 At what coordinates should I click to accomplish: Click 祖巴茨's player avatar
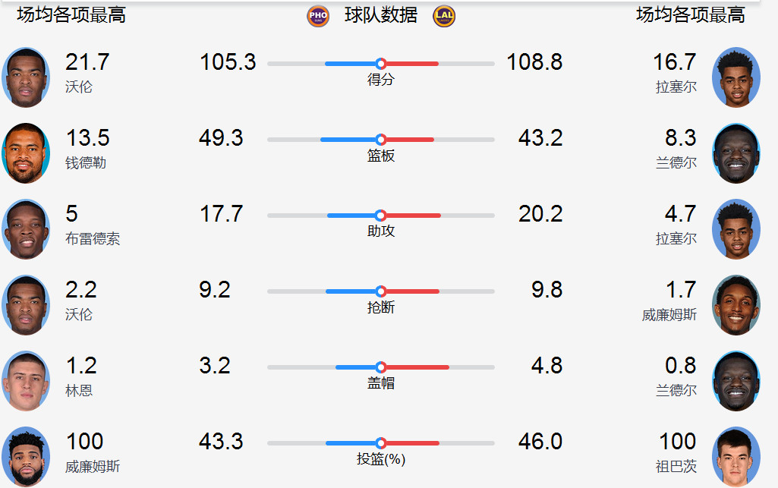tap(735, 456)
